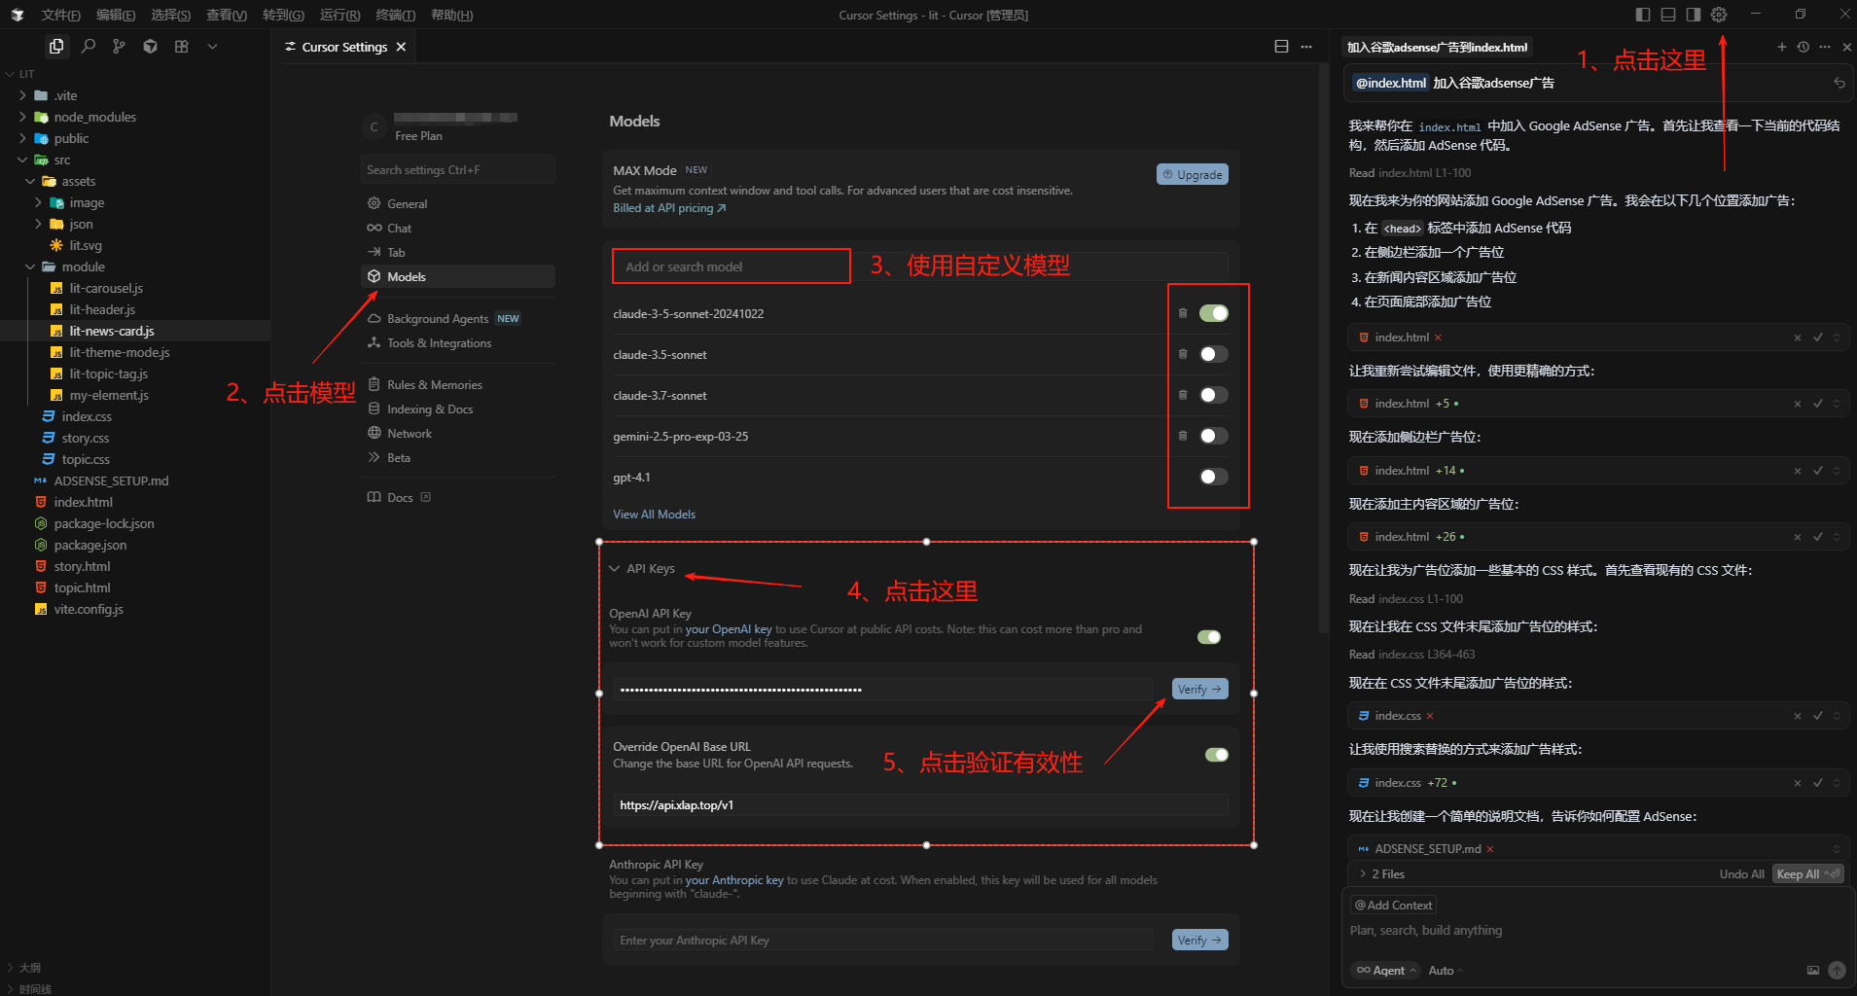This screenshot has width=1857, height=996.
Task: Select General in settings navigation
Action: 457,203
